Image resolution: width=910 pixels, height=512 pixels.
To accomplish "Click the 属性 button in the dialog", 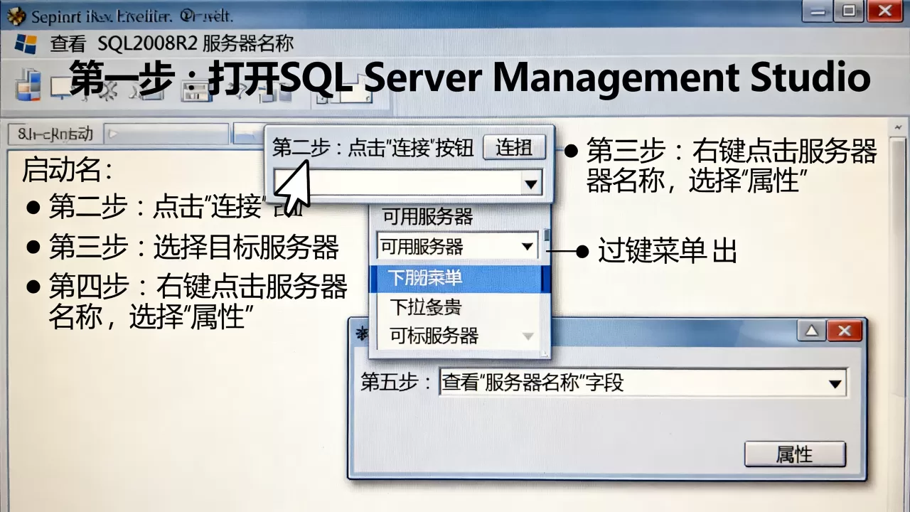I will click(795, 454).
